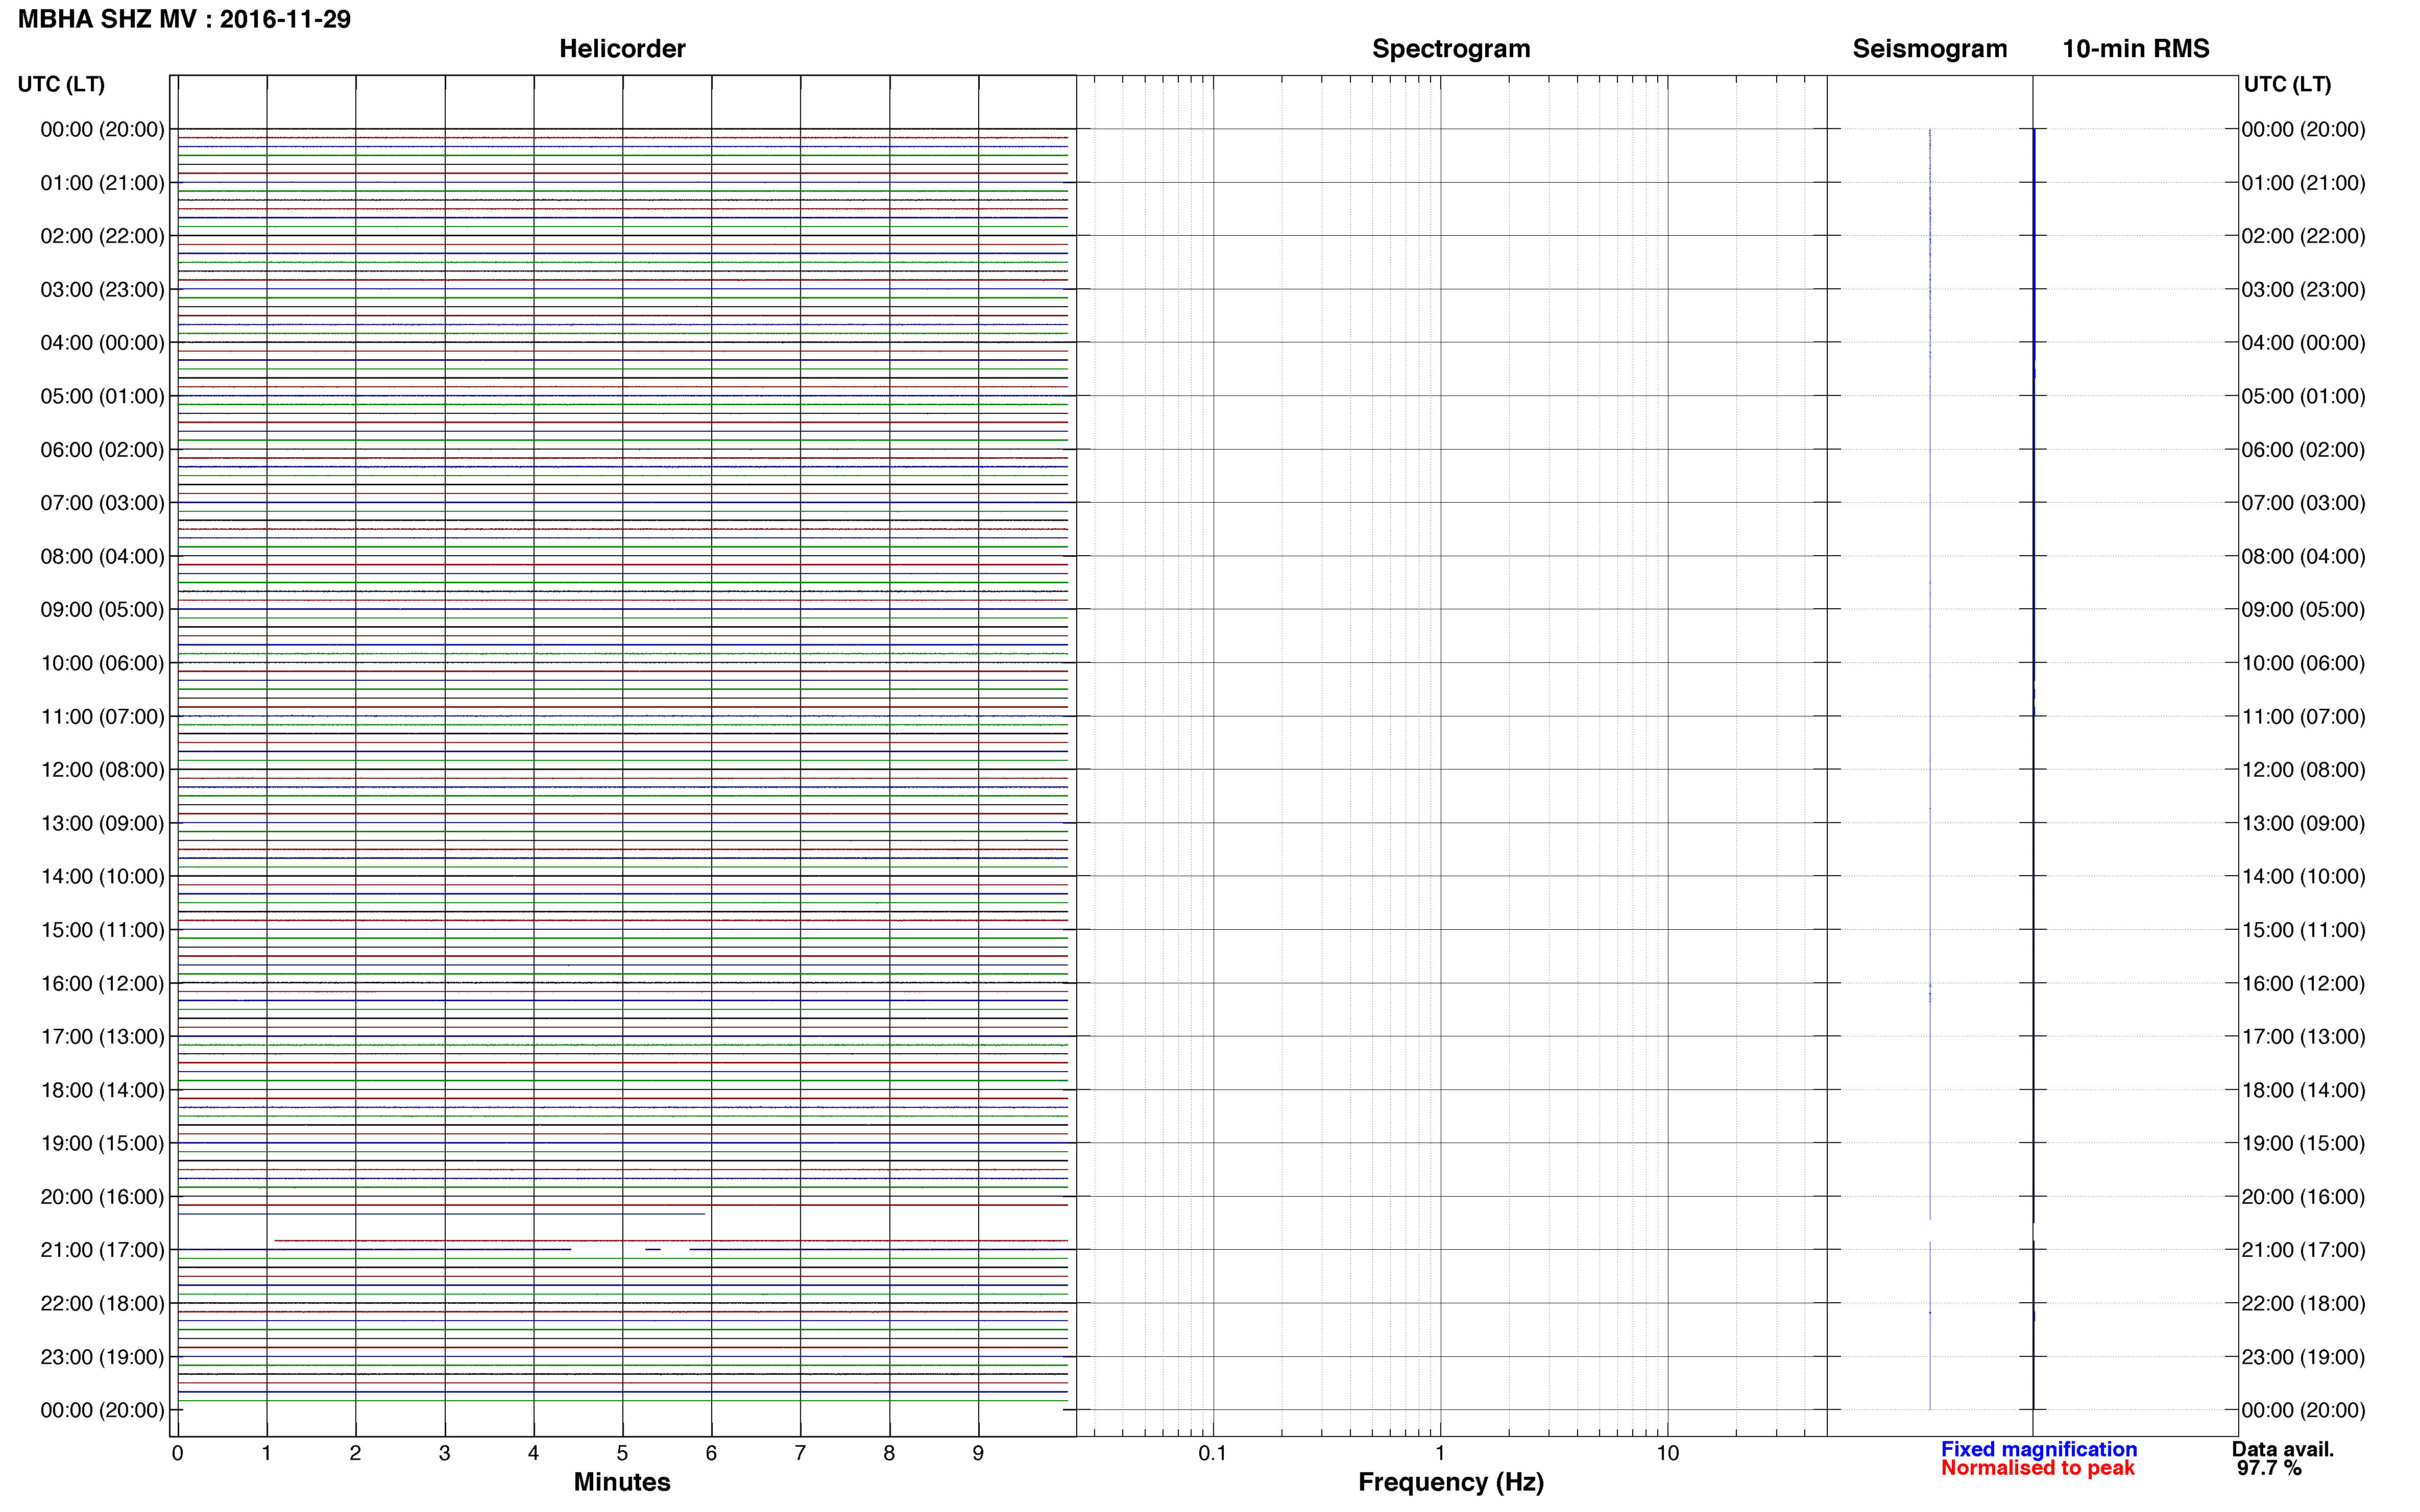Select the left 12:00 (08:00) time label
Image resolution: width=2420 pixels, height=1512 pixels.
point(102,770)
